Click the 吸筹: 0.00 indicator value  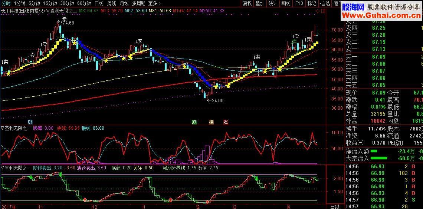[43, 128]
